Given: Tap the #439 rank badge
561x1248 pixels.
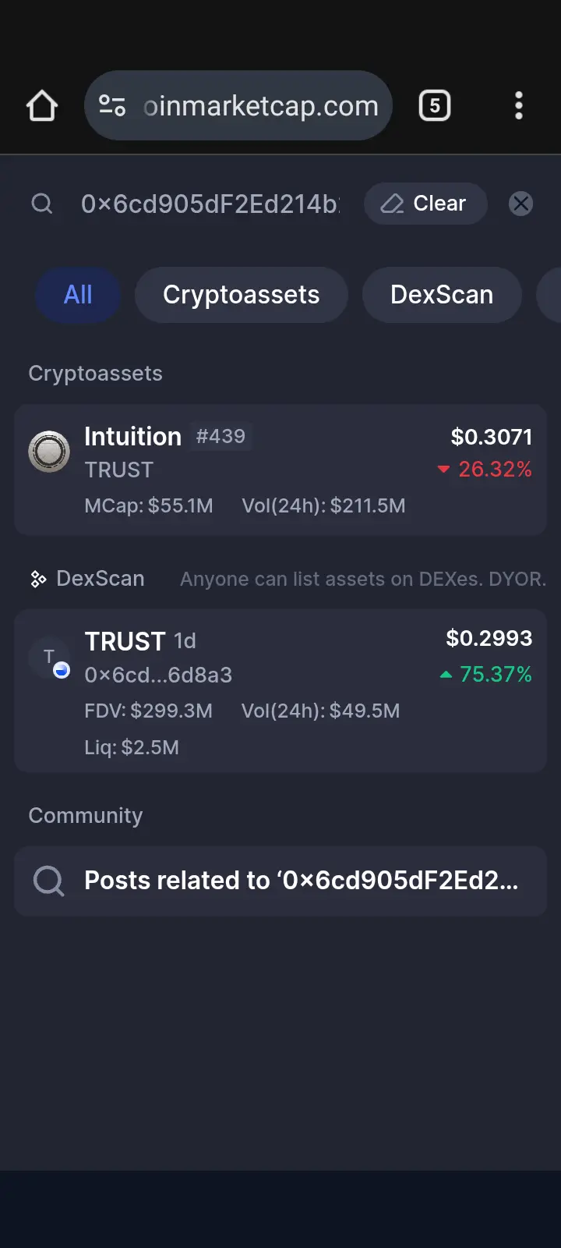Looking at the screenshot, I should (221, 436).
